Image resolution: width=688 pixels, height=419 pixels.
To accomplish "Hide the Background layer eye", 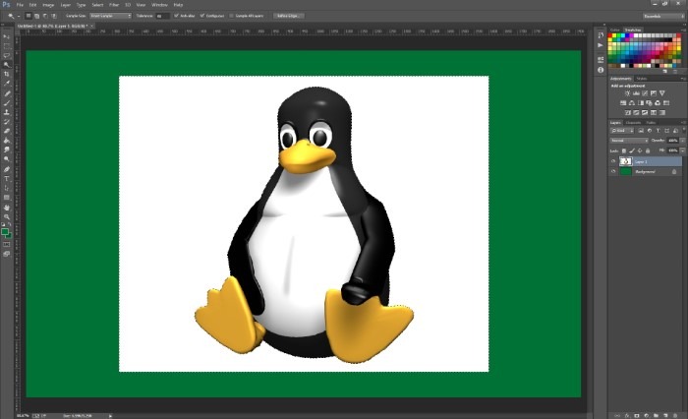I will (613, 172).
